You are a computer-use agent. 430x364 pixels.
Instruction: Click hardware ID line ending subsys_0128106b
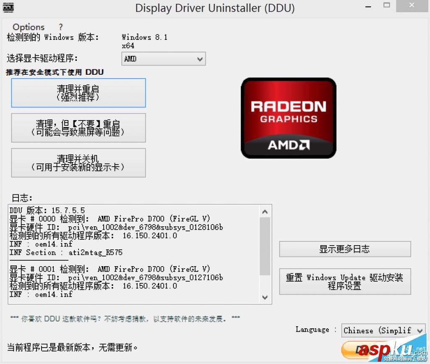pos(116,227)
